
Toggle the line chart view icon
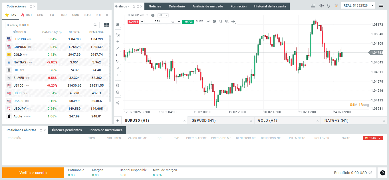click(x=208, y=21)
